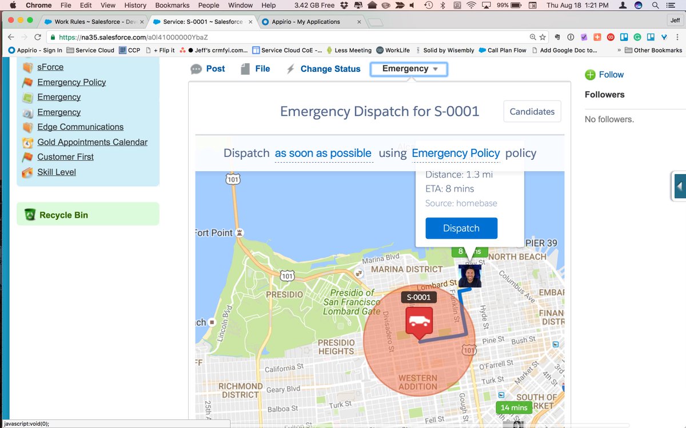Viewport: 686px width, 428px height.
Task: Click the red truck marker for S-0001
Action: click(x=419, y=322)
